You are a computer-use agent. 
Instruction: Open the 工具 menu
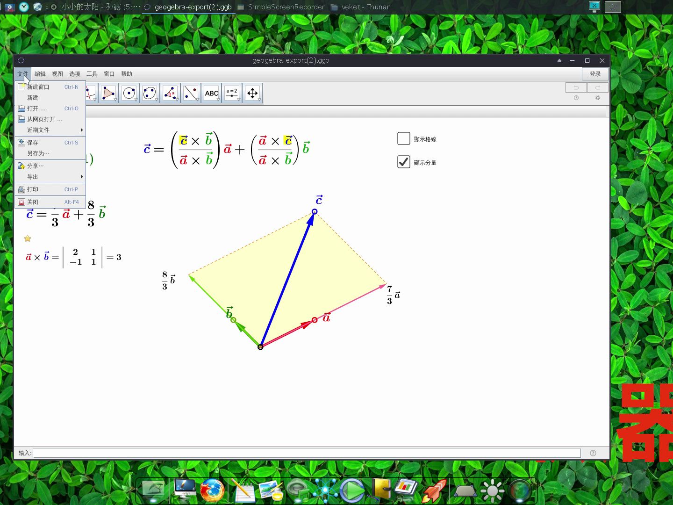pos(92,74)
